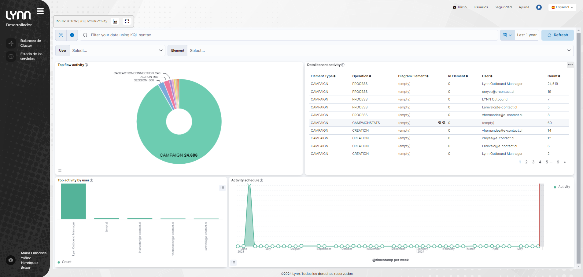Open Detail tenant activity panel options
The height and width of the screenshot is (277, 583).
[570, 65]
